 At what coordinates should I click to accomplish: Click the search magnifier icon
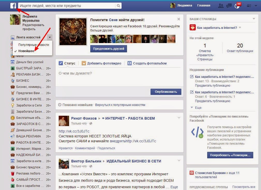(x=118, y=6)
